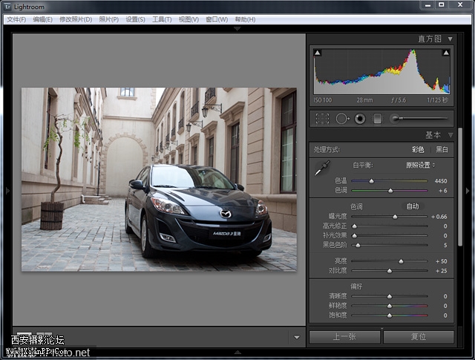Click the blacks value 5
This screenshot has width=475, height=360.
[x=445, y=245]
